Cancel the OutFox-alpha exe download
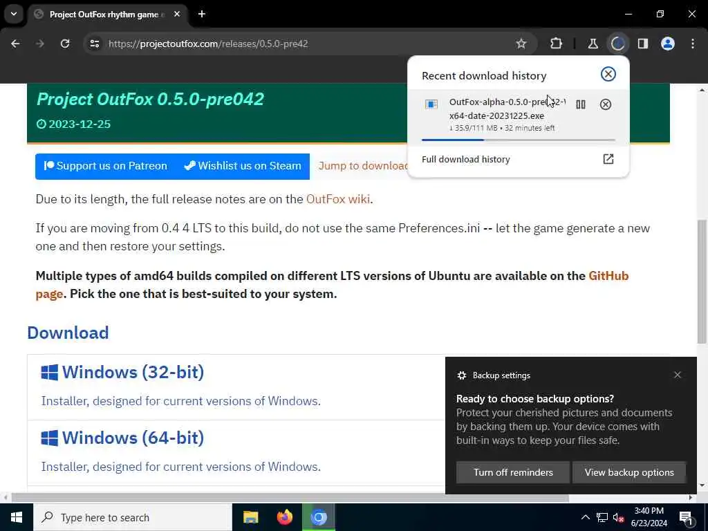Viewport: 708px width, 531px height. point(606,105)
